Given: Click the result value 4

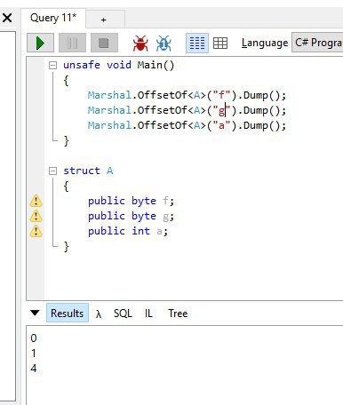Looking at the screenshot, I should point(34,369).
